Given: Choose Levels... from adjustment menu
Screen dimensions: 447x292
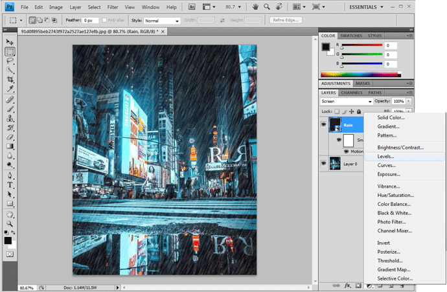Looking at the screenshot, I should point(385,157).
